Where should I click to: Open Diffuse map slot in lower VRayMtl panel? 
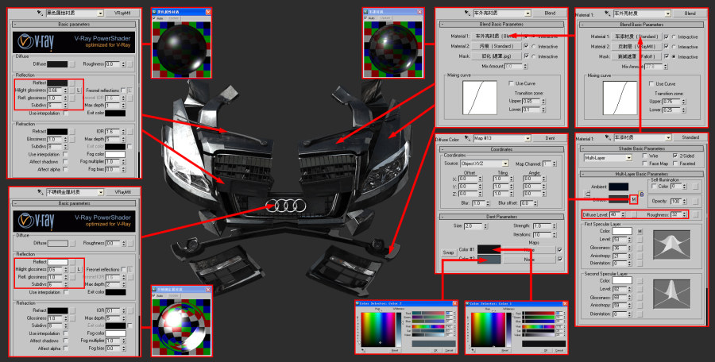72,244
